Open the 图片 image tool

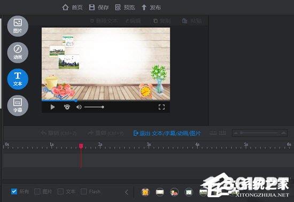coord(18,26)
